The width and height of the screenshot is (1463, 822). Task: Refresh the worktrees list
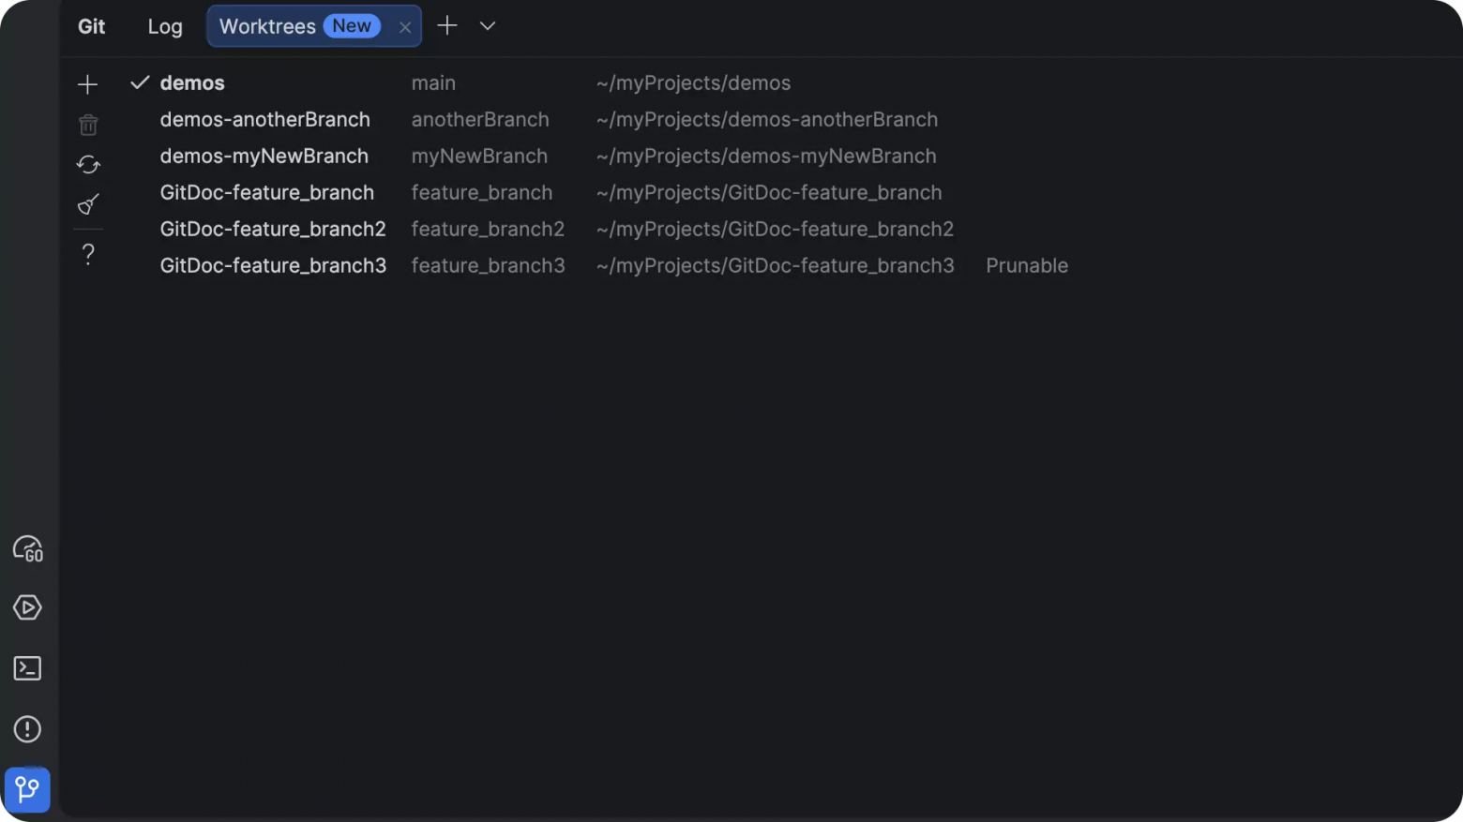click(x=88, y=165)
